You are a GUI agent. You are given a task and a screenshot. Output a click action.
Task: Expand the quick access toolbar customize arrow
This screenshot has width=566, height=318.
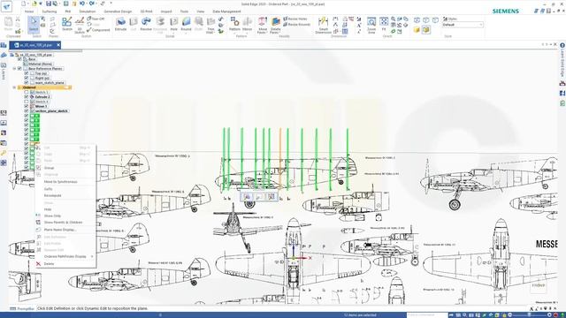pos(111,4)
